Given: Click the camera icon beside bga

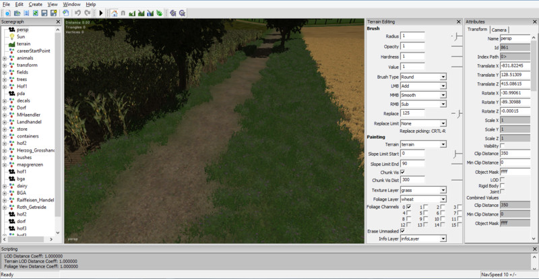Looking at the screenshot, I should coord(11,179).
